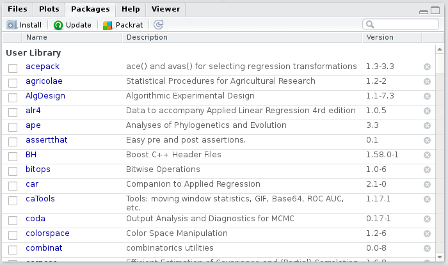Open the caTools package help link
Screen dimensions: 448x266
click(40, 199)
